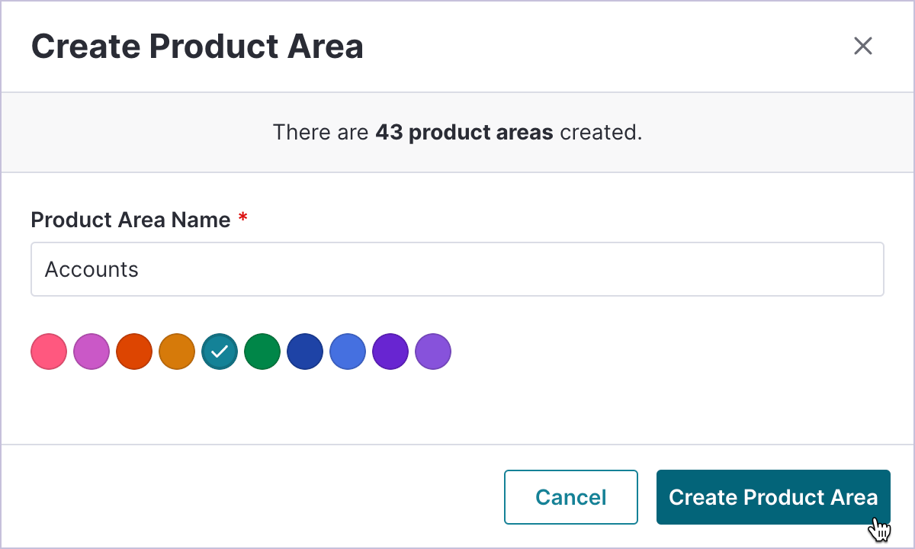This screenshot has width=915, height=549.
Task: Click the 43 product areas text
Action: (464, 132)
